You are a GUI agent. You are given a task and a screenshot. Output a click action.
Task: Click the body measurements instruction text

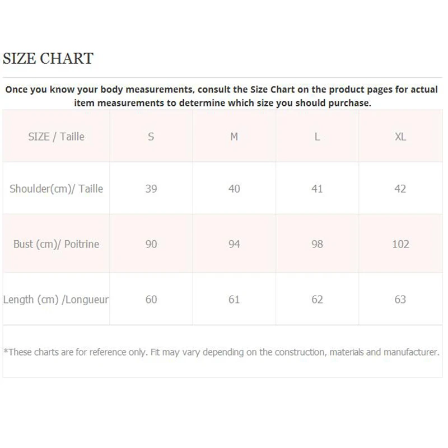222,96
